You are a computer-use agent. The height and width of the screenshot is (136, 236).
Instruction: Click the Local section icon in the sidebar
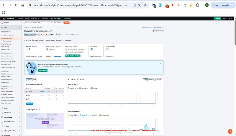(x=2, y=108)
